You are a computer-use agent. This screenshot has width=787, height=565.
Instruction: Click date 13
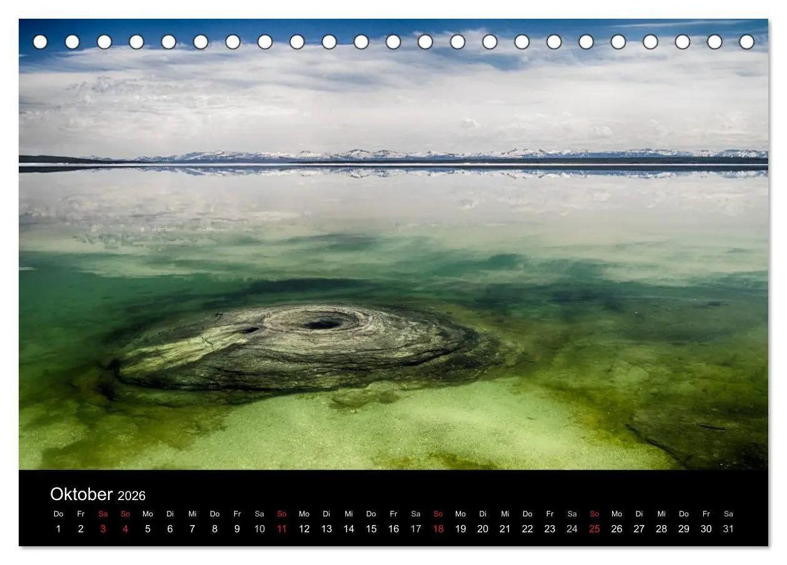[326, 529]
